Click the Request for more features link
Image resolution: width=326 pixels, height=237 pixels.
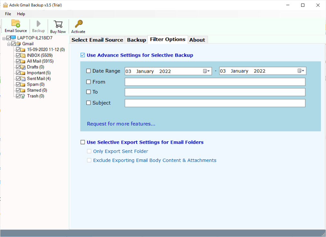121,124
